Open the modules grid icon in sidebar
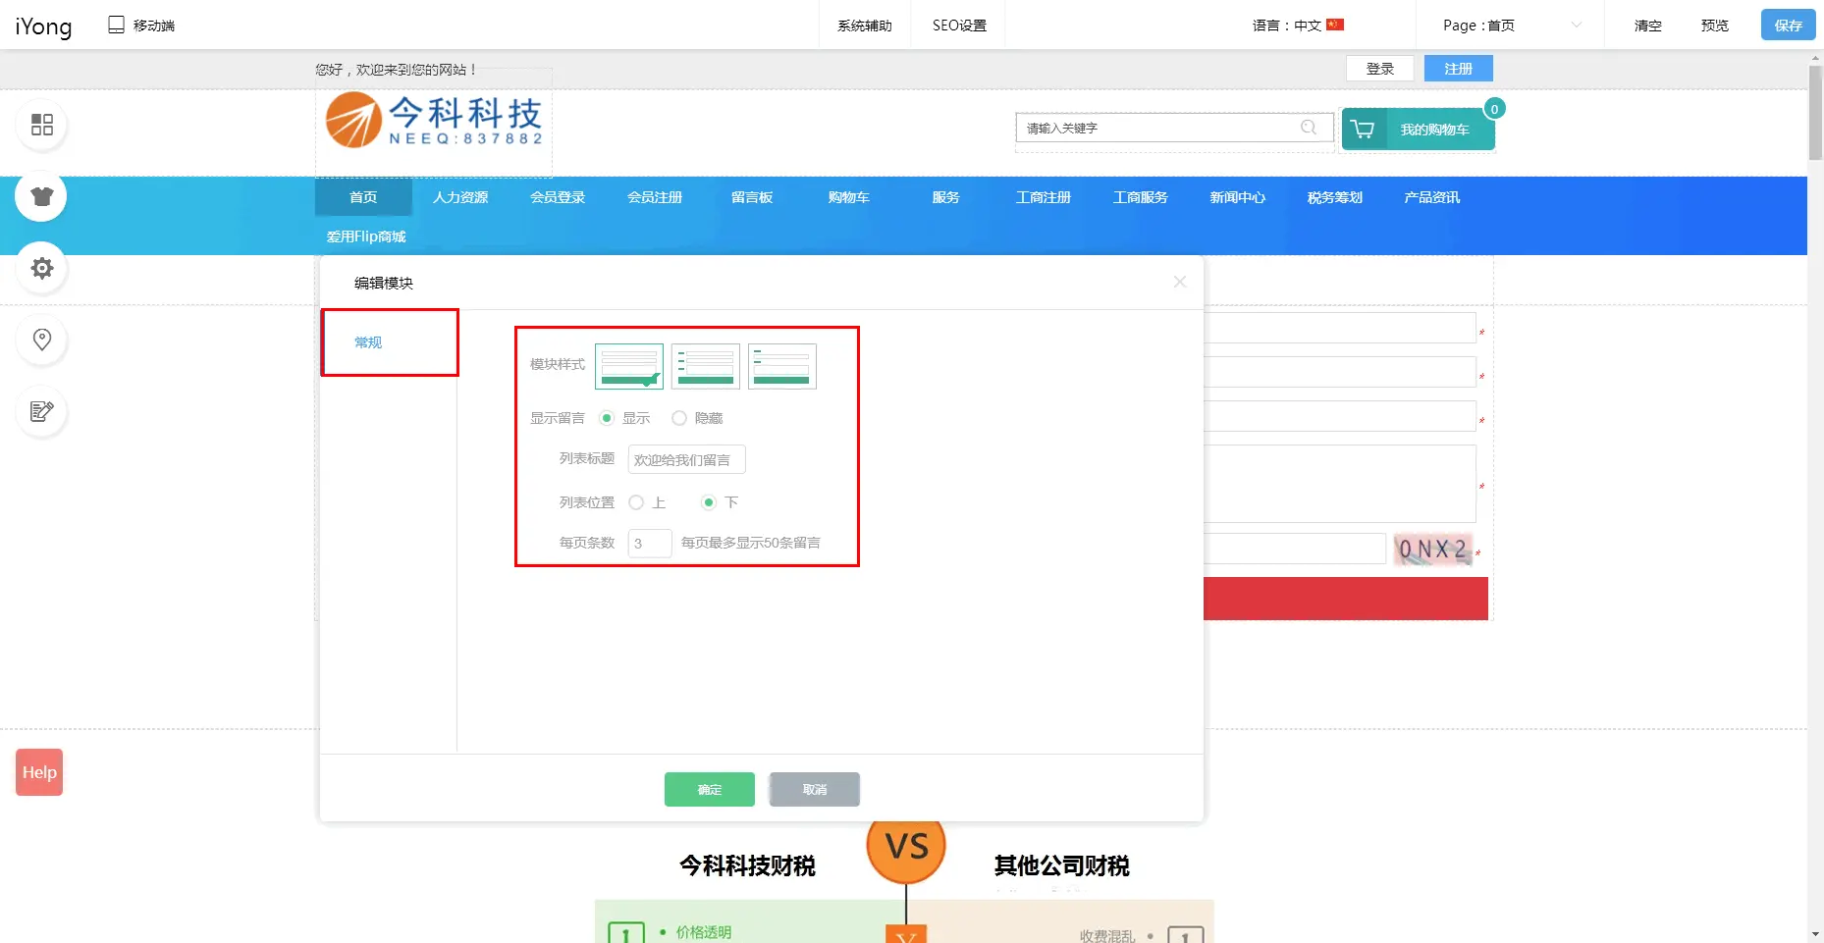 pyautogui.click(x=41, y=125)
